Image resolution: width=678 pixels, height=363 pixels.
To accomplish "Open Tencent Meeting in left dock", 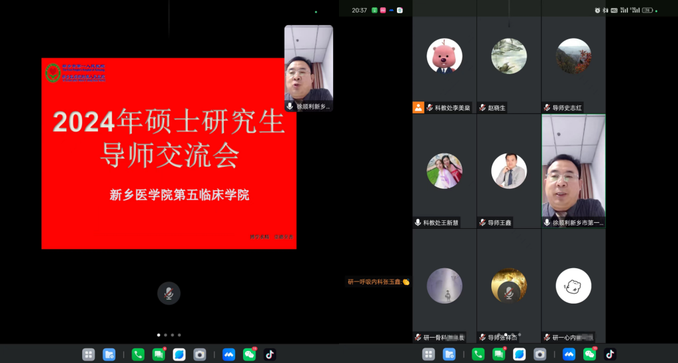I will coord(229,355).
